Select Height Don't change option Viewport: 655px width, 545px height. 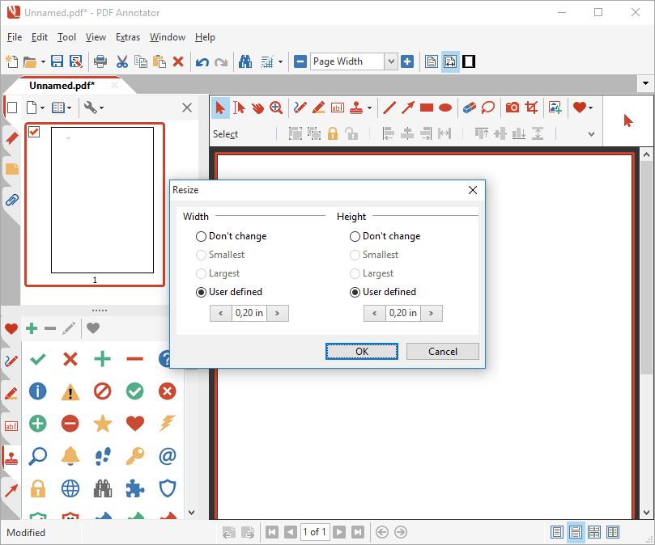tap(385, 236)
